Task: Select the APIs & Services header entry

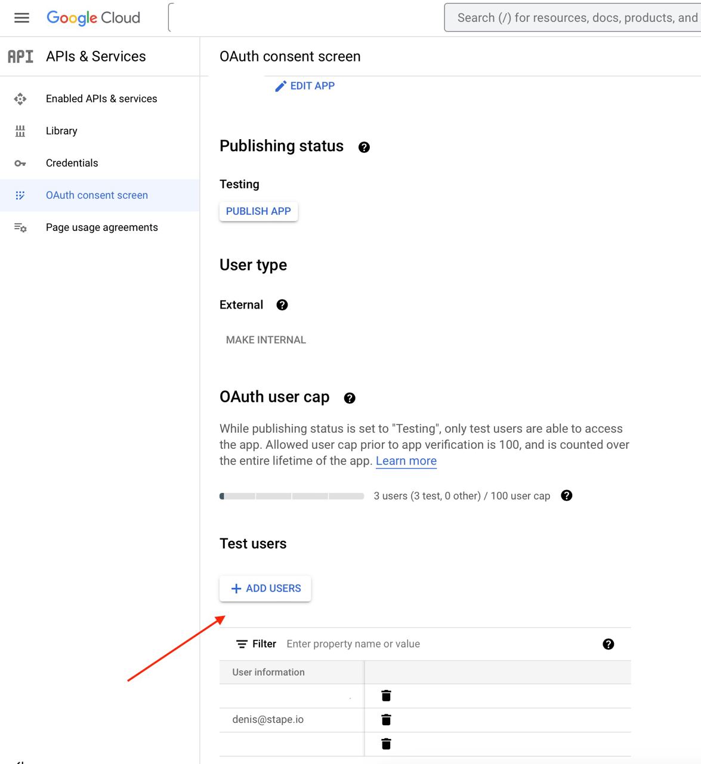Action: point(95,56)
